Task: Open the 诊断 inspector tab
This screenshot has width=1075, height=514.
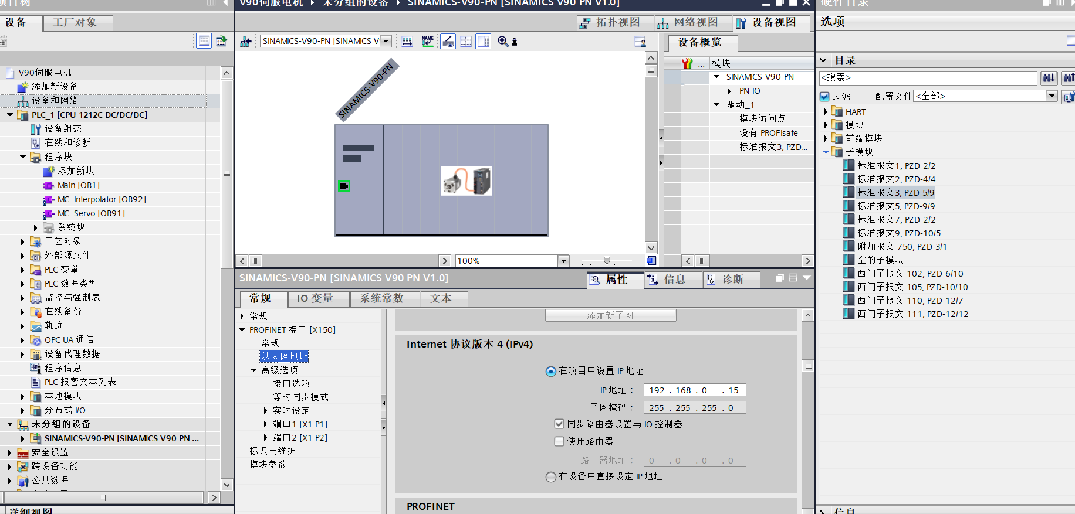Action: (732, 280)
